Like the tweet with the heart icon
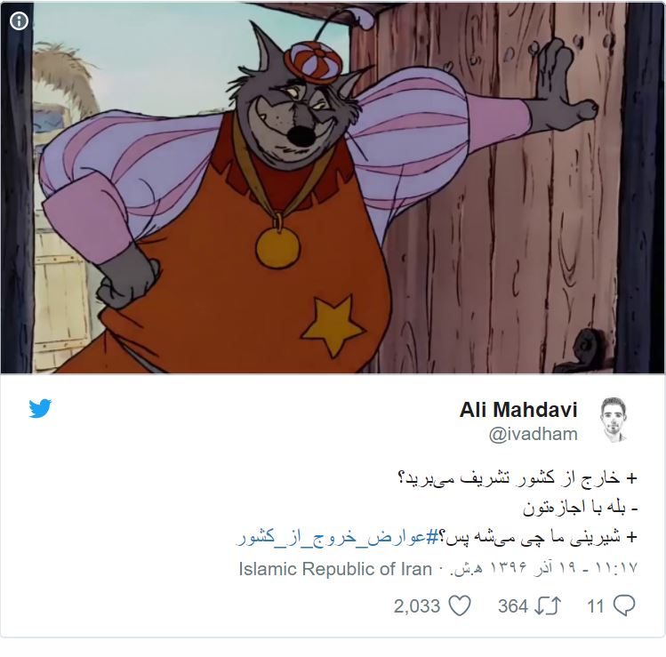Viewport: 666px width, 657px height. [460, 606]
